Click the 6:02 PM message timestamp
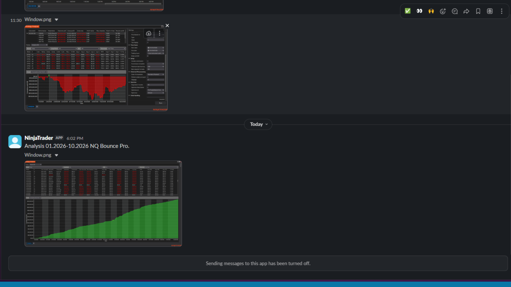The height and width of the screenshot is (287, 511). pos(75,138)
